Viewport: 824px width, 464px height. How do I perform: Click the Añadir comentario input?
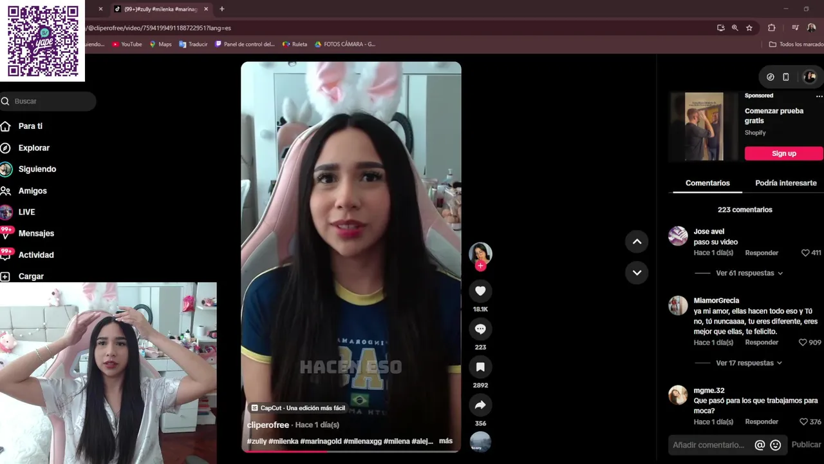709,445
